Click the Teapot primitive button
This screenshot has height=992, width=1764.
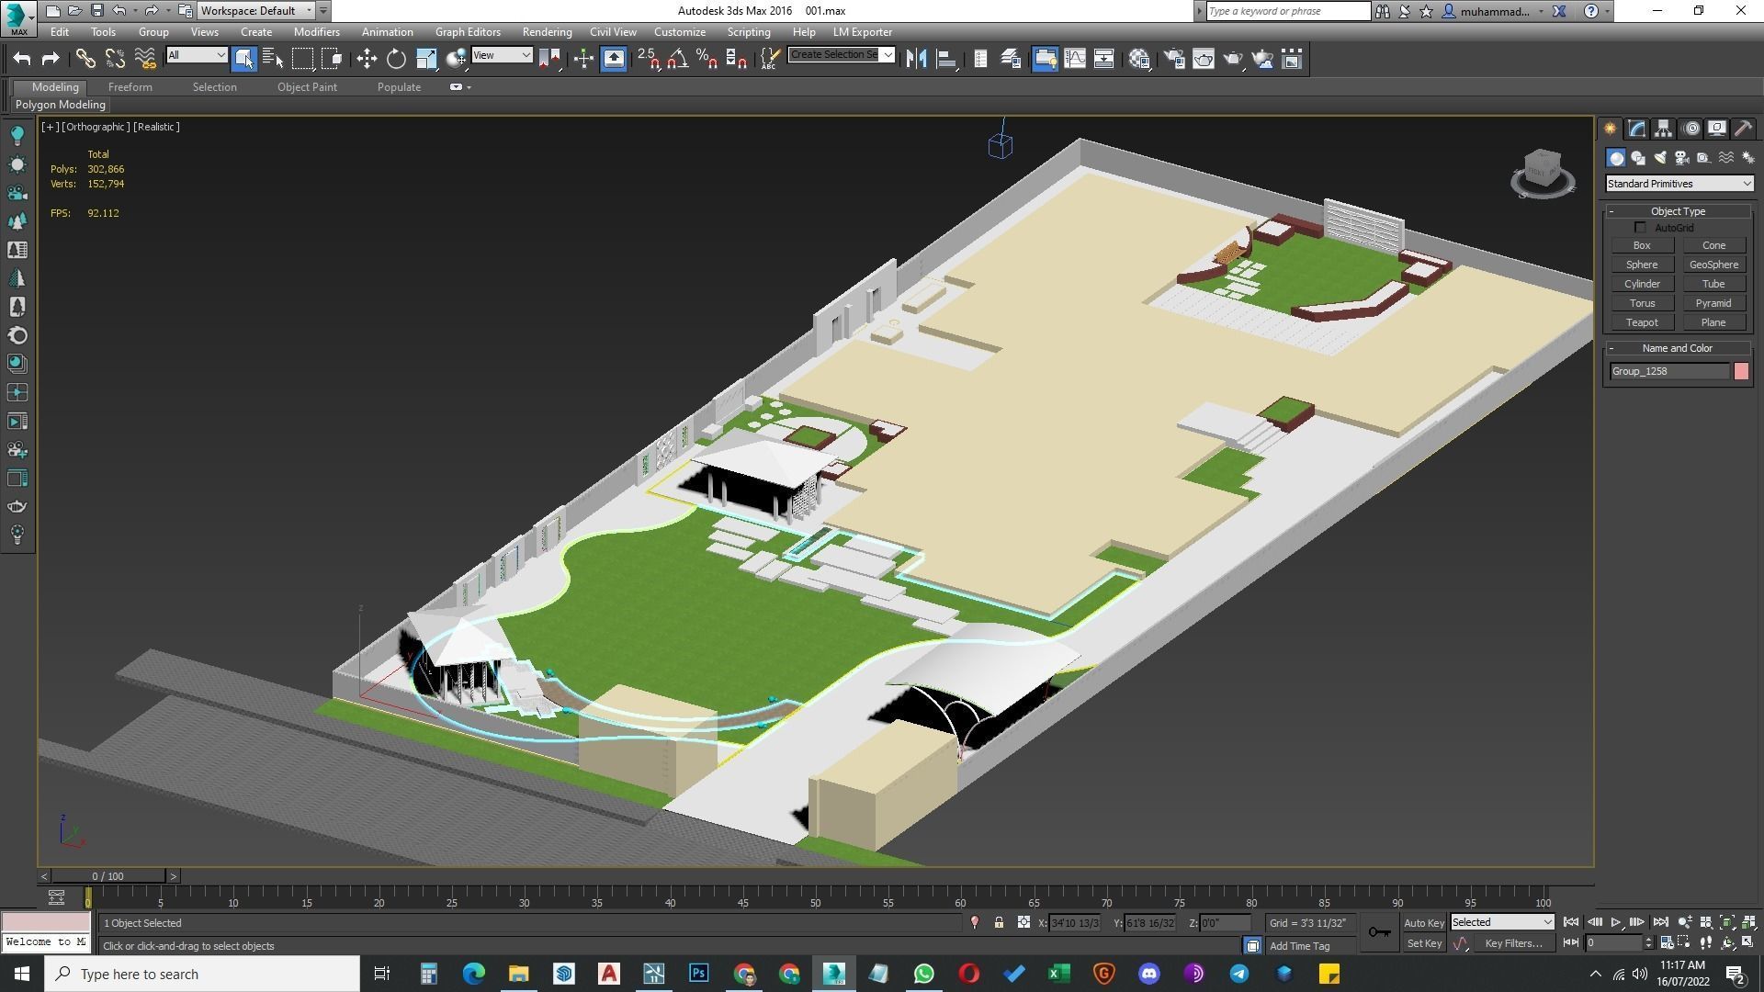click(x=1641, y=322)
